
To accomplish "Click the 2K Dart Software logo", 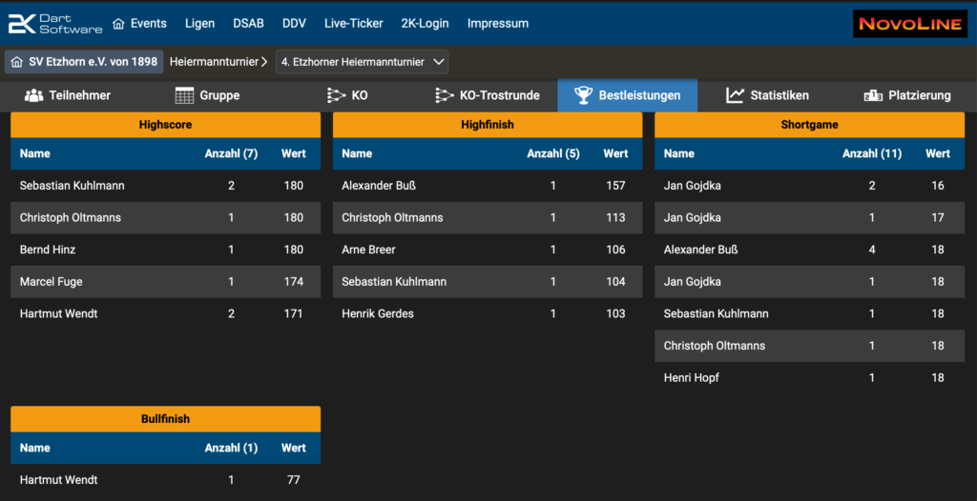I will pyautogui.click(x=54, y=24).
